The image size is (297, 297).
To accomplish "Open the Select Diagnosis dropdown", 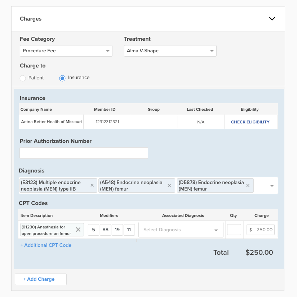I will [x=181, y=230].
